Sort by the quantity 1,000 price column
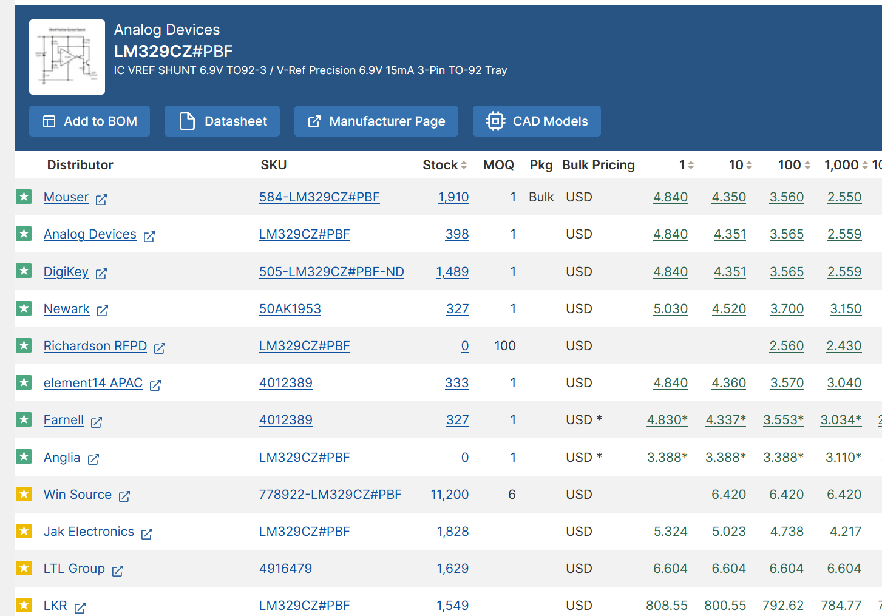Image resolution: width=882 pixels, height=616 pixels. (x=865, y=165)
